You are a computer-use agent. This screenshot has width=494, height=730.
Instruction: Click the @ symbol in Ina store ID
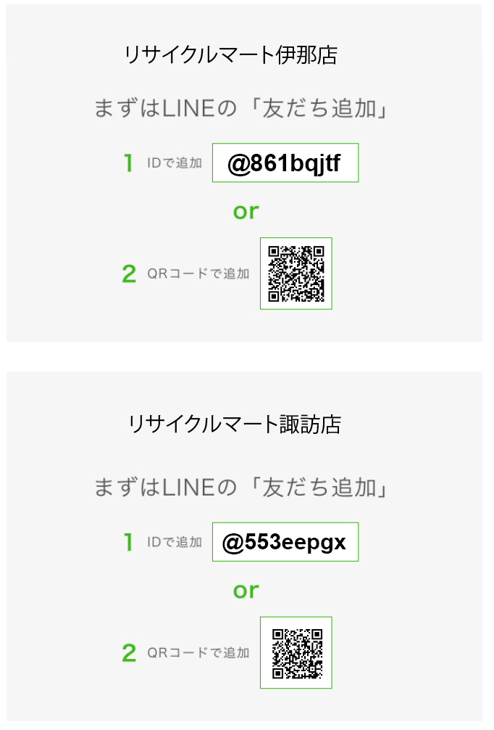(x=239, y=164)
